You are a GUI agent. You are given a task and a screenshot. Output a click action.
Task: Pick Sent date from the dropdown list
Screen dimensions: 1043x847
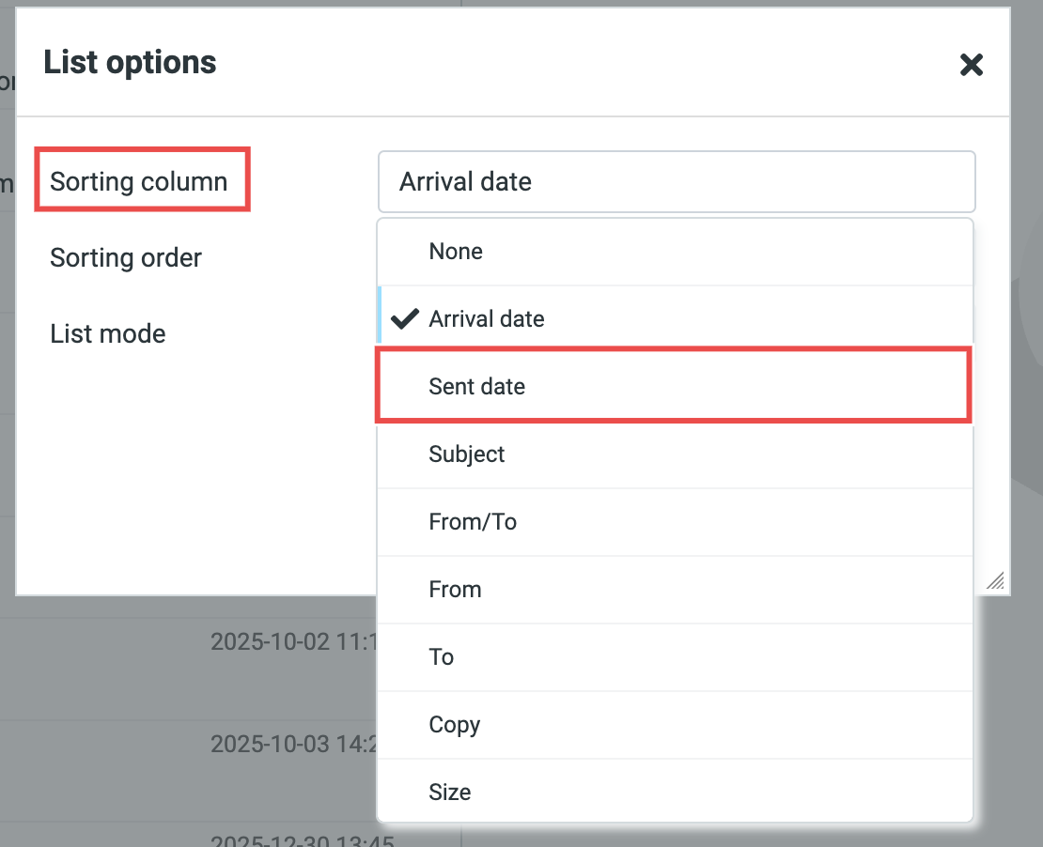coord(674,387)
